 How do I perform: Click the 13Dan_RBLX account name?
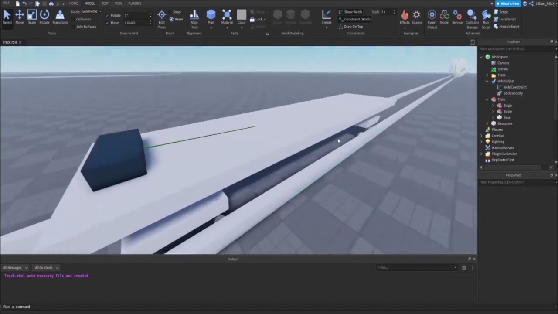[x=544, y=3]
